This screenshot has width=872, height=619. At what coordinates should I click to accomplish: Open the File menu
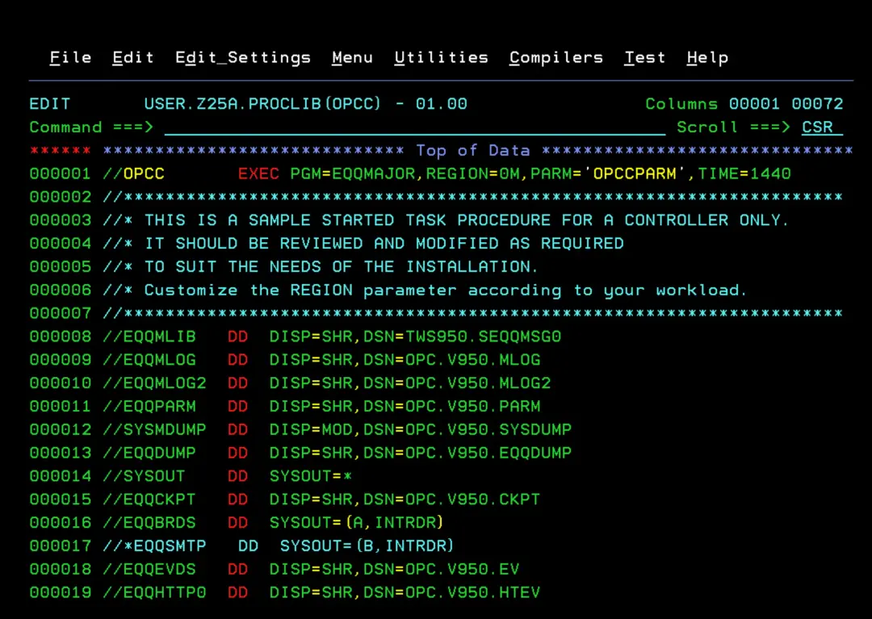[x=70, y=58]
